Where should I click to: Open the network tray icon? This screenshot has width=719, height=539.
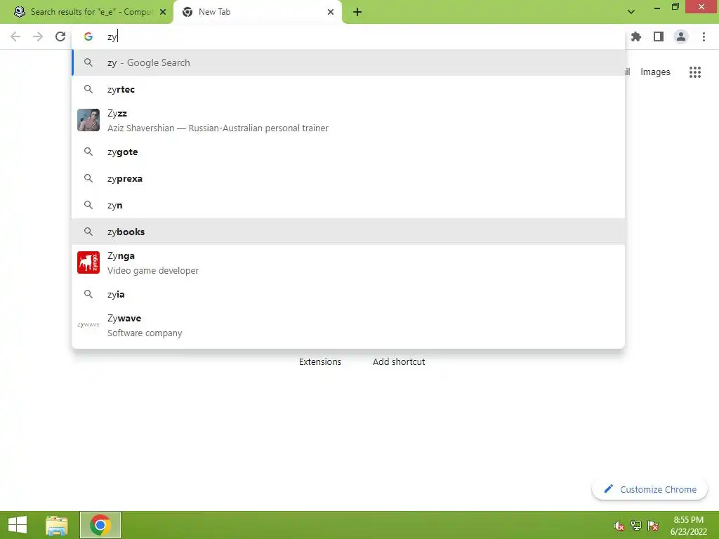636,526
